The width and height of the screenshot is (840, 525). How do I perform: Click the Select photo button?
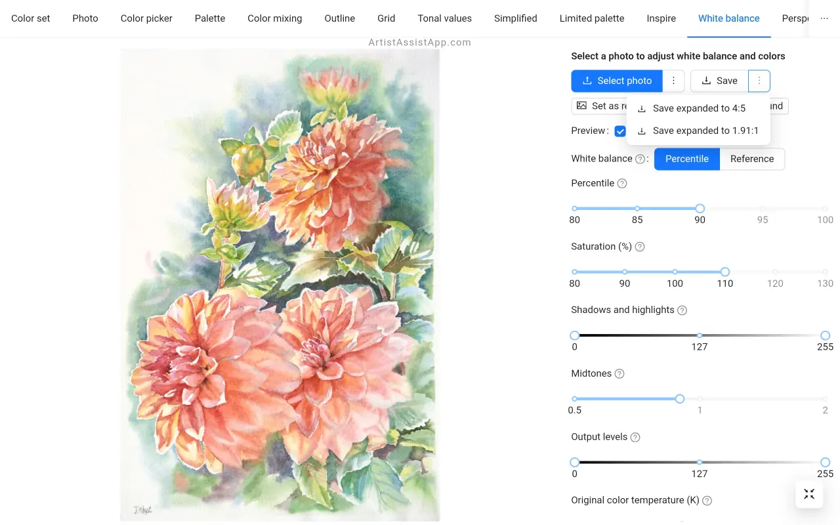[617, 81]
